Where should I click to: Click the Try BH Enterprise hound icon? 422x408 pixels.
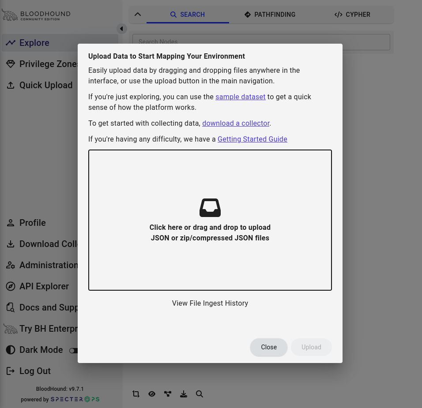[x=11, y=329]
